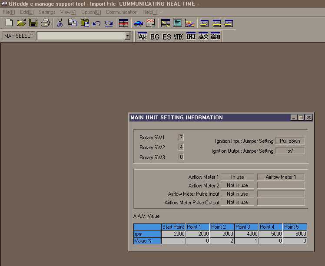The height and width of the screenshot is (266, 325).
Task: Select the BC toolbar icon
Action: tap(155, 36)
